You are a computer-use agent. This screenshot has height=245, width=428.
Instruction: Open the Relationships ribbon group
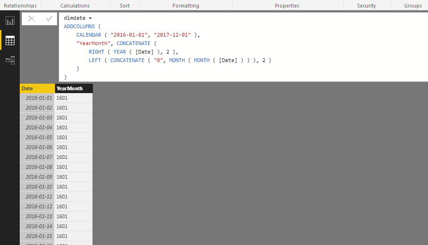[20, 6]
